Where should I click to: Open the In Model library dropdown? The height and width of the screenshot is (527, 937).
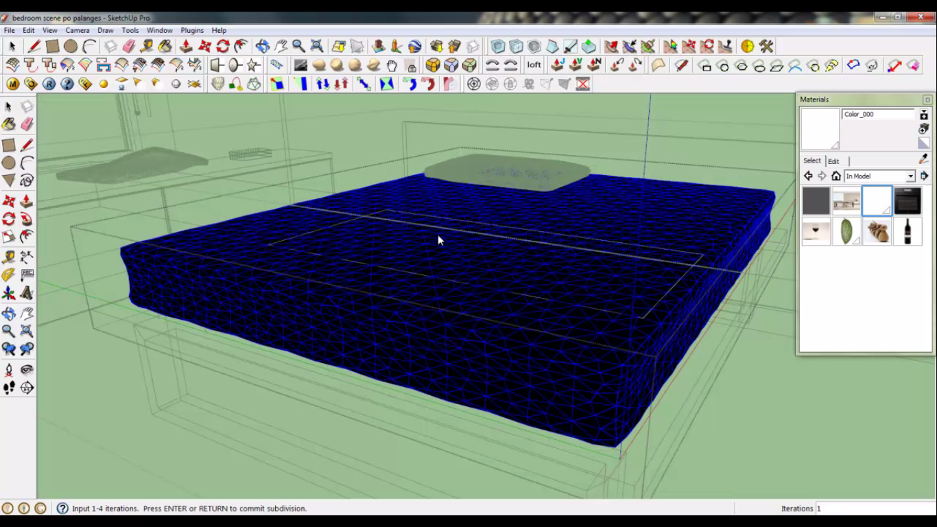(910, 176)
